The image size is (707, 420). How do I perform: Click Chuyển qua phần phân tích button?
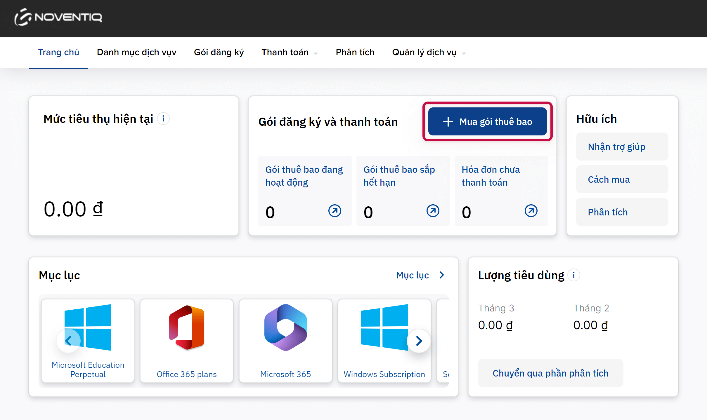pos(550,373)
